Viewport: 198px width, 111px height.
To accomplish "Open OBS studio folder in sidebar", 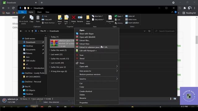I will [x=30, y=61].
